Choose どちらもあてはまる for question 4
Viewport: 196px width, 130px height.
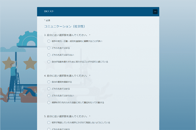coord(49,89)
